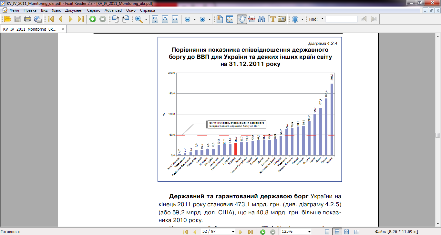Select the Text selection tool
Viewport: 441px width, 235px height.
[x=272, y=19]
